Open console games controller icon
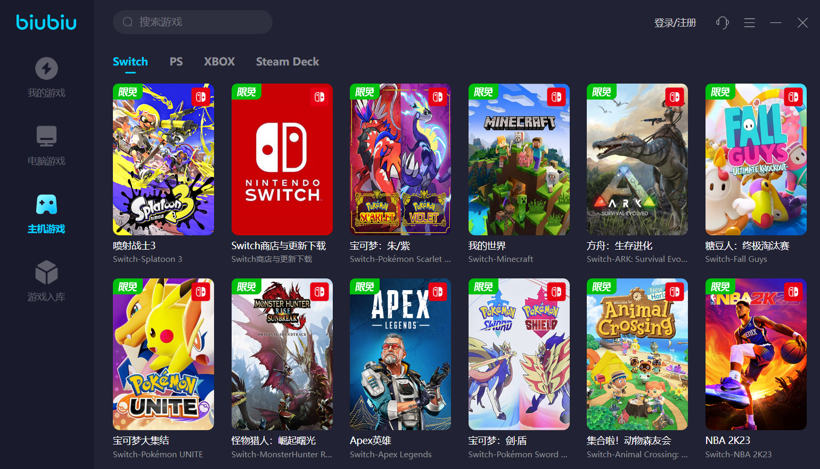 [46, 204]
